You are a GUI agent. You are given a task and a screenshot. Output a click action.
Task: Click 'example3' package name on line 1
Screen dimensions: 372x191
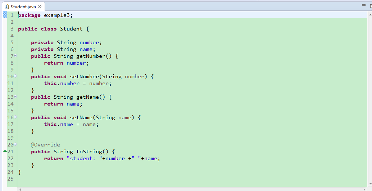click(57, 15)
